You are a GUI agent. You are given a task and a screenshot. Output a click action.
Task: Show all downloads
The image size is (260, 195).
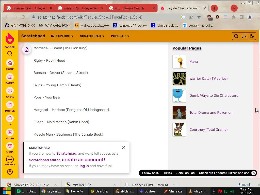(x=244, y=185)
